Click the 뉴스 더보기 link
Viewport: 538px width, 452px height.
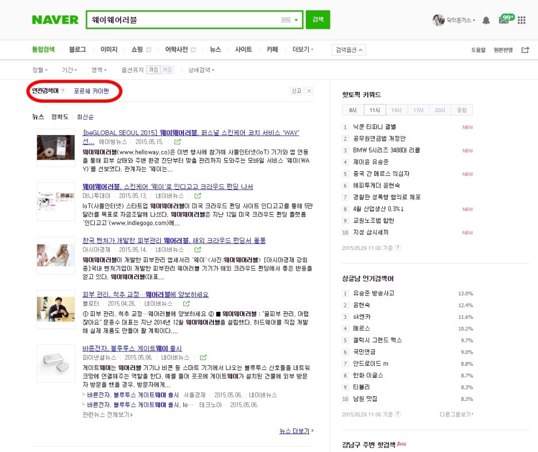point(297,431)
